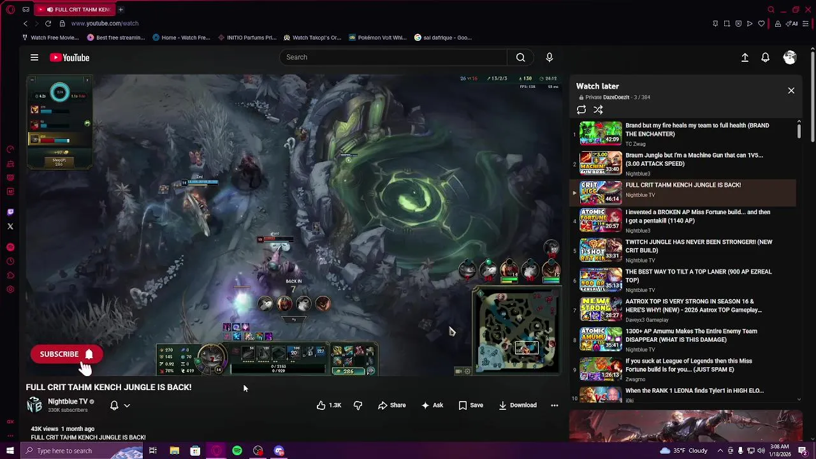
Task: Open Task View on taskbar
Action: pos(153,451)
